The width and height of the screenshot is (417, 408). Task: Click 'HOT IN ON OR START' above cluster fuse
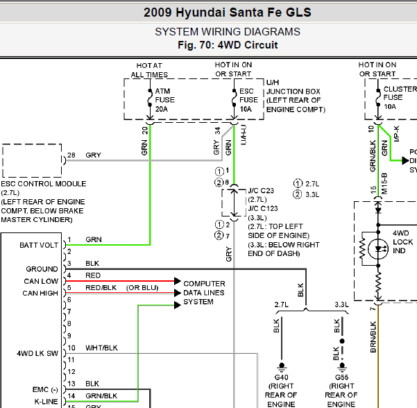pyautogui.click(x=377, y=69)
